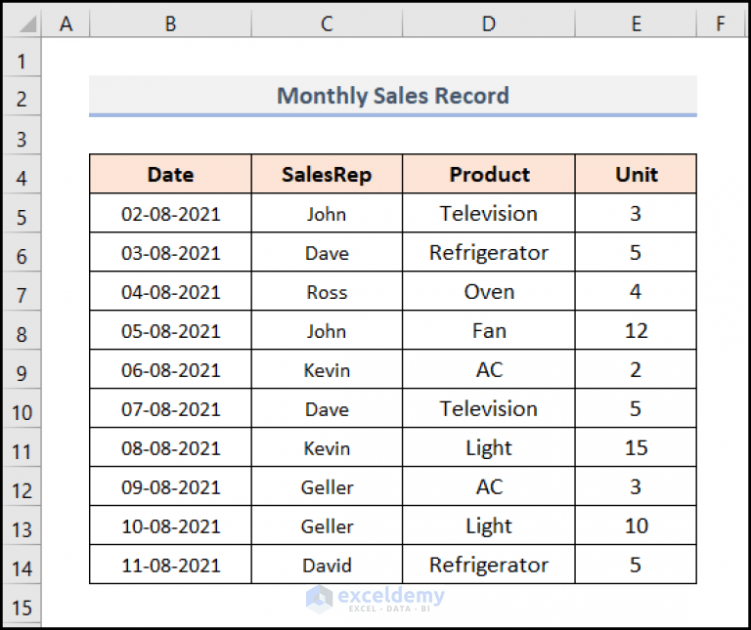Viewport: 751px width, 630px height.
Task: Select the 06-08-2021 date cell
Action: coord(170,369)
